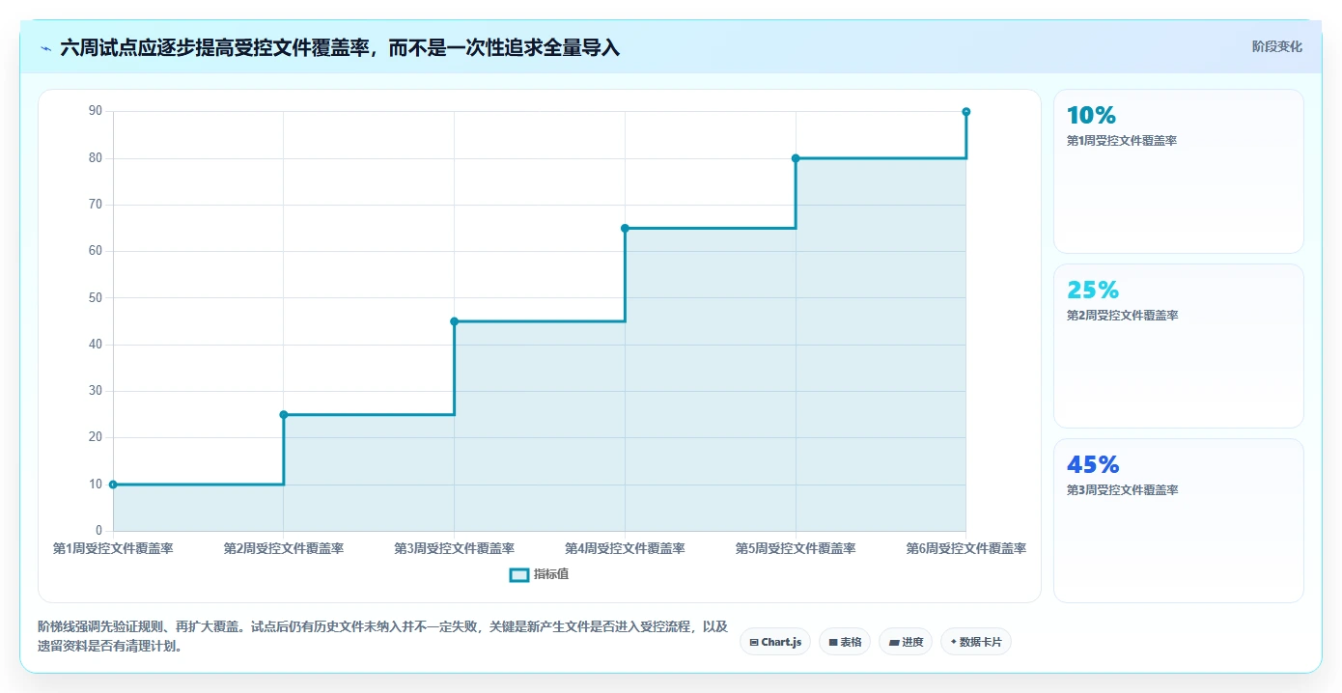Click y-axis tick label 50

(96, 298)
